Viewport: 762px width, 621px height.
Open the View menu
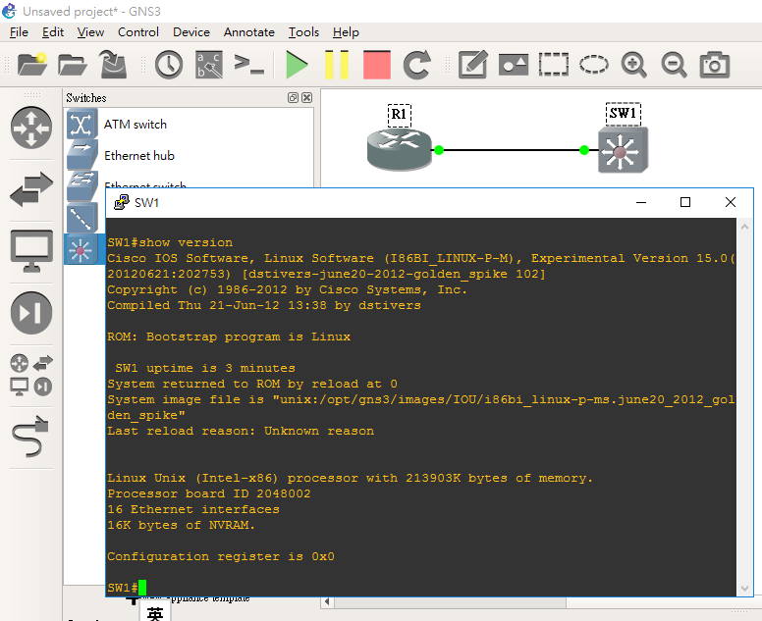point(90,32)
